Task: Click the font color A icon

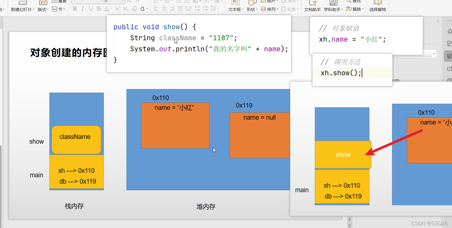Action: point(107,9)
